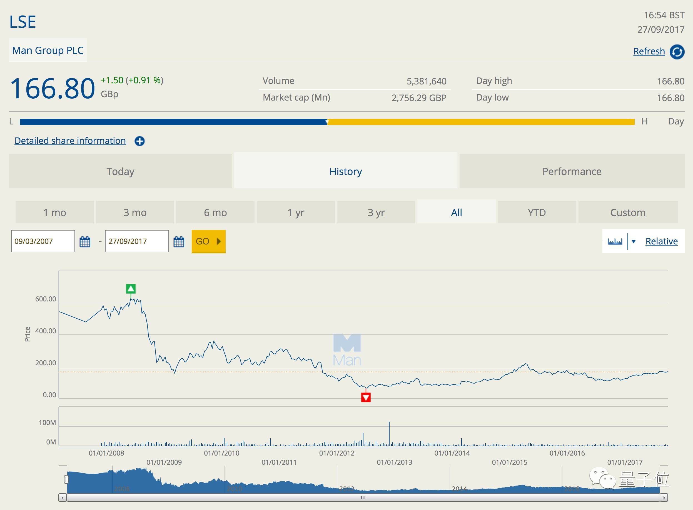Select the 3 mo range

(x=135, y=212)
